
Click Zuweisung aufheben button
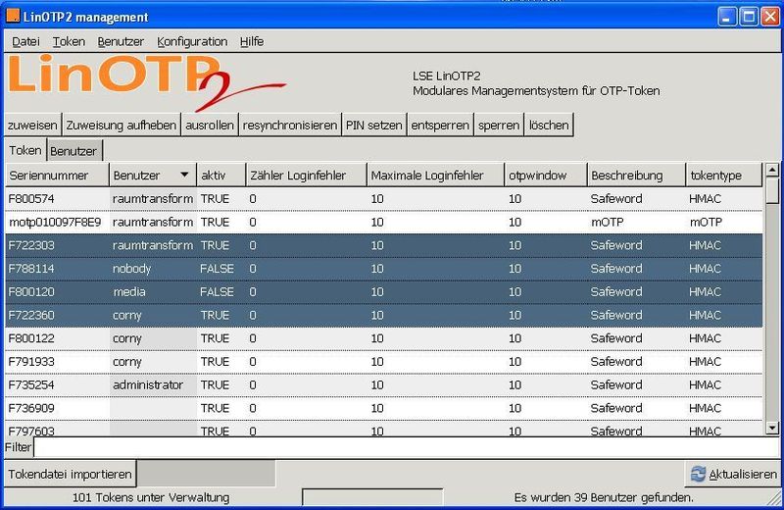tap(121, 126)
